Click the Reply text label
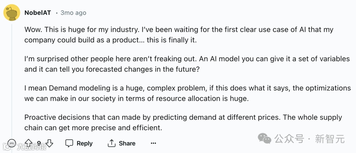356x153 pixels. pyautogui.click(x=84, y=143)
